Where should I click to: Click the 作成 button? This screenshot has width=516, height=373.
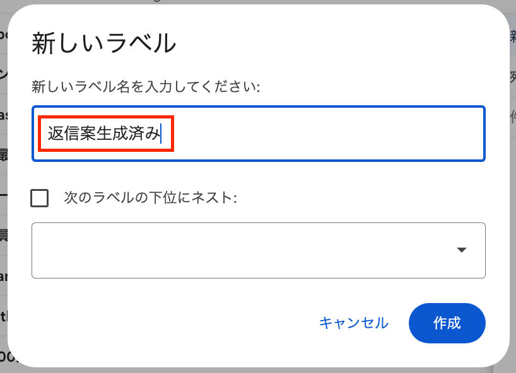(447, 323)
